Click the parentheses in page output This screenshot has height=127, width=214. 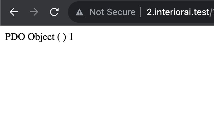pos(62,37)
